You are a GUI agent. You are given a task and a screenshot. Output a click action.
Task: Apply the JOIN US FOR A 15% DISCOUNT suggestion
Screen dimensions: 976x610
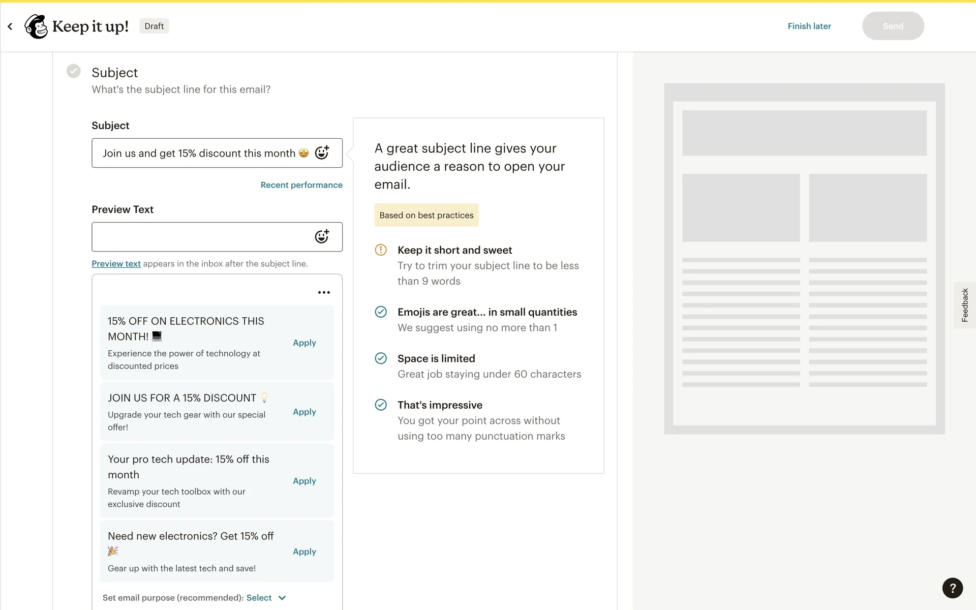coord(304,412)
